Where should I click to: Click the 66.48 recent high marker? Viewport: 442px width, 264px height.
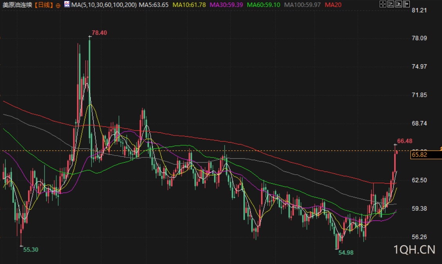tap(405, 141)
